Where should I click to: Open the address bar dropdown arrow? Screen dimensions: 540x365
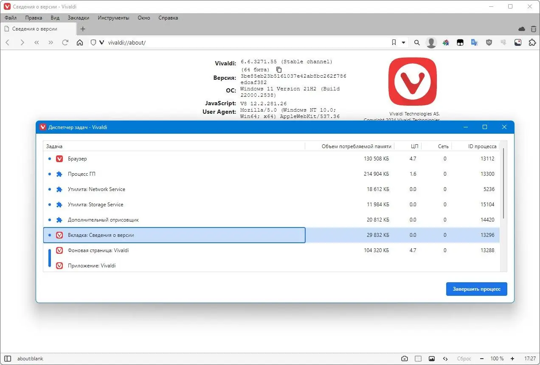pos(403,42)
